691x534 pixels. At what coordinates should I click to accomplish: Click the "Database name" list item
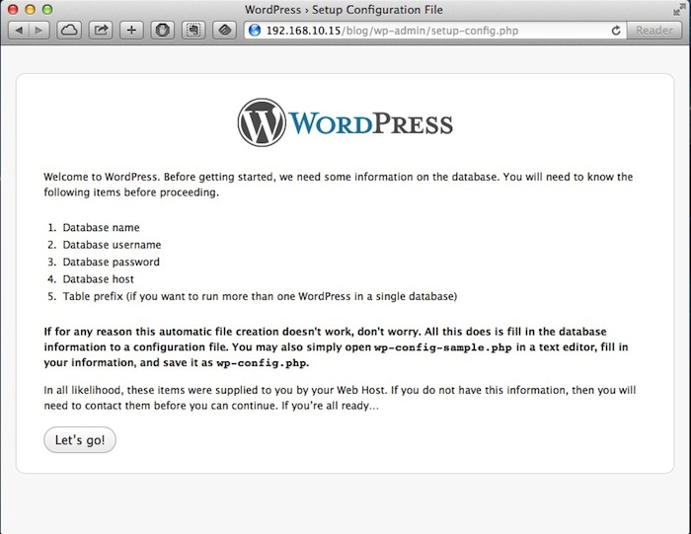[101, 227]
